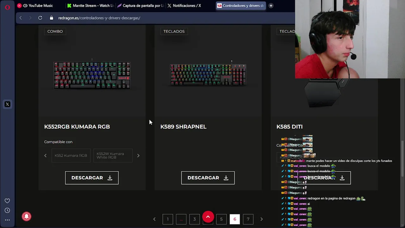405x228 pixels.
Task: Show next compatible model in carousel
Action: [x=138, y=155]
